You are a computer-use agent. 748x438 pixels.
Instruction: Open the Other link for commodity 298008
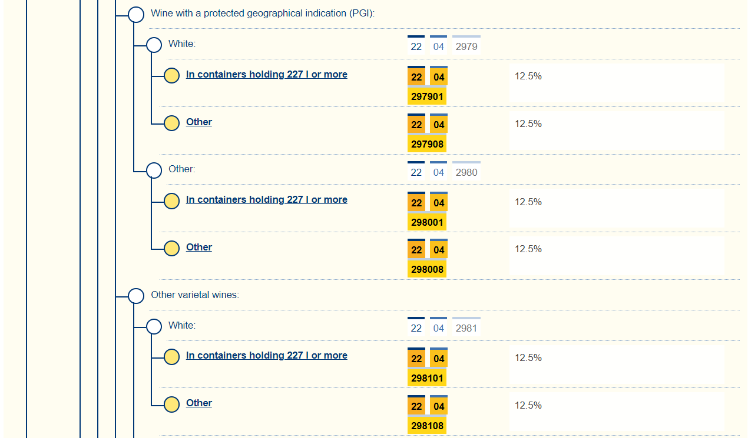click(198, 247)
